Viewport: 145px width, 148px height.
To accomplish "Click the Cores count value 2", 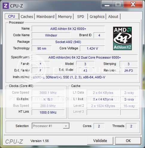I will (99, 126).
